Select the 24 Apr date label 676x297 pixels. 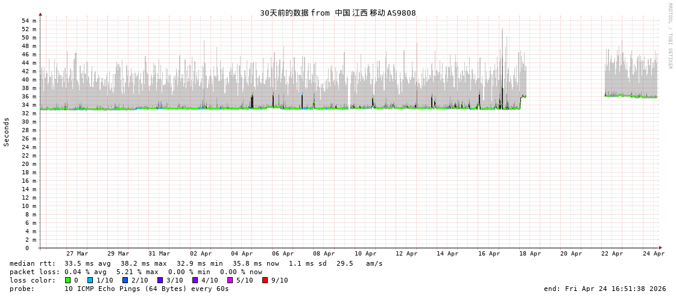click(x=654, y=254)
